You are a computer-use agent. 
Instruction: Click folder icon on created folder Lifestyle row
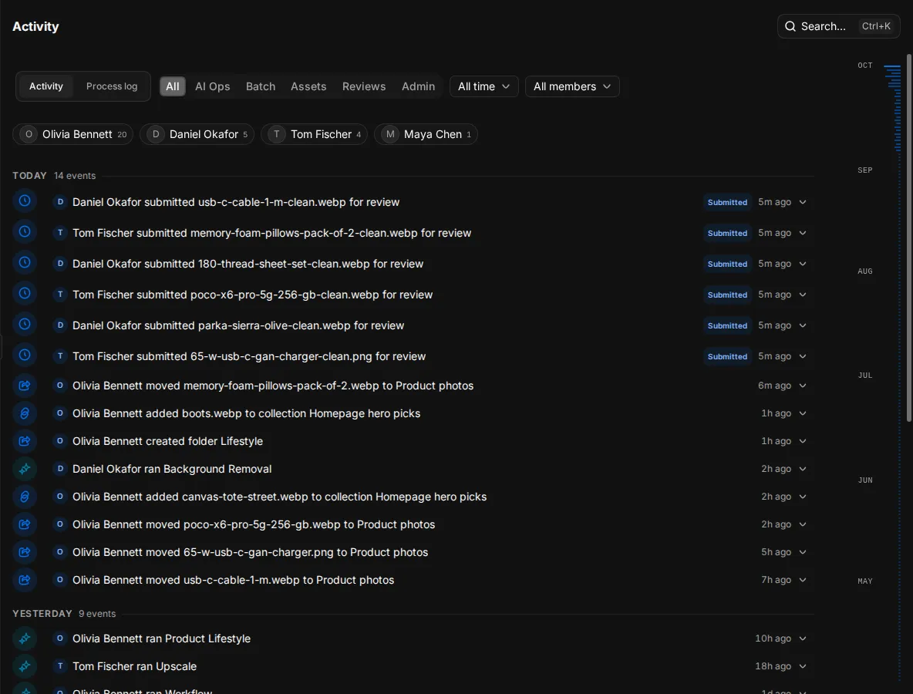(25, 441)
